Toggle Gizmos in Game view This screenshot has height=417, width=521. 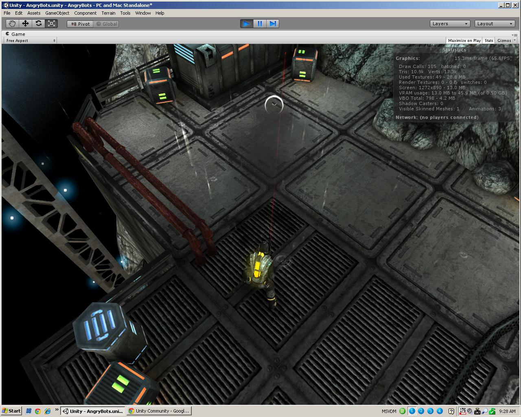504,40
